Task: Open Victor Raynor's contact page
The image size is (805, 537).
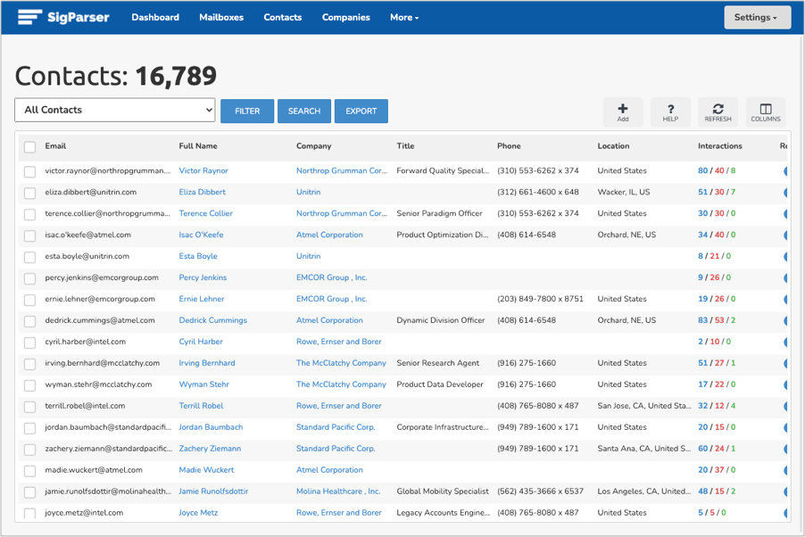Action: coord(203,170)
